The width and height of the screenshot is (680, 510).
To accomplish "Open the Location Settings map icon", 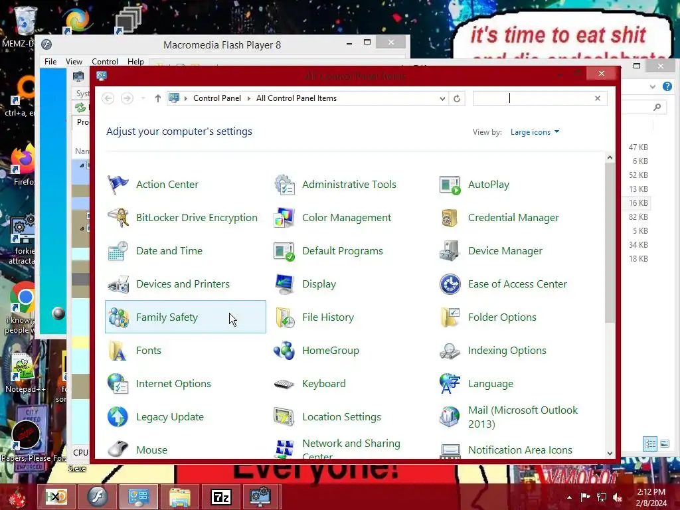I will point(284,417).
